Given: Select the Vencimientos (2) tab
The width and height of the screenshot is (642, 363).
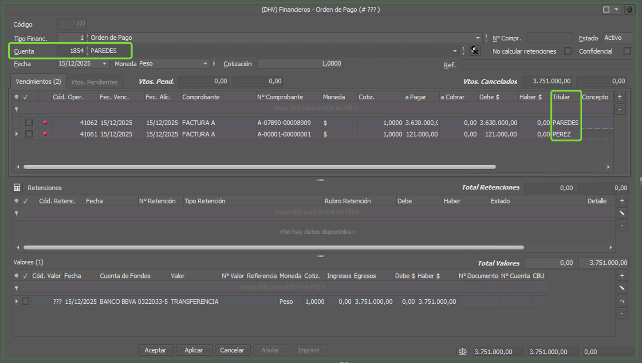Looking at the screenshot, I should 38,82.
